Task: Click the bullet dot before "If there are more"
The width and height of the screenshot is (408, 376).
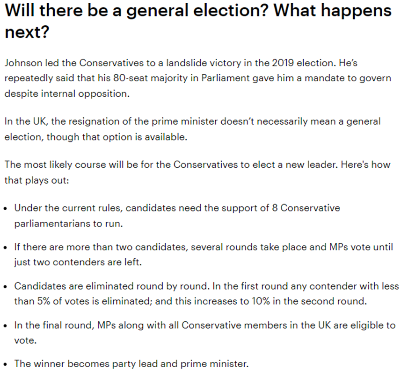Action: (5, 248)
